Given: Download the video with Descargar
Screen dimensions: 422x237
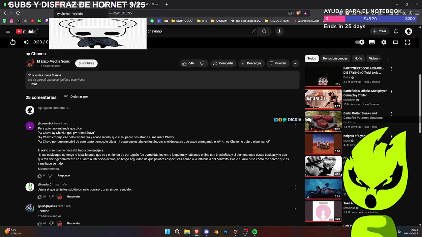Looking at the screenshot, I should pyautogui.click(x=251, y=63).
